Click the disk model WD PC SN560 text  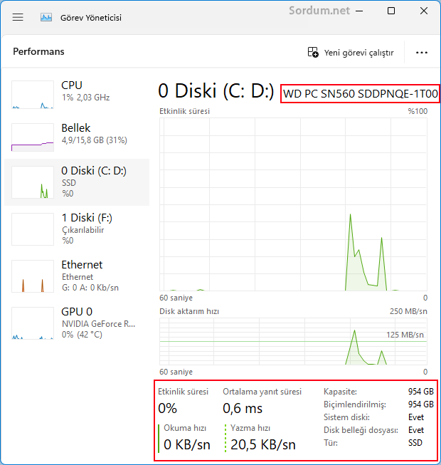(x=360, y=94)
